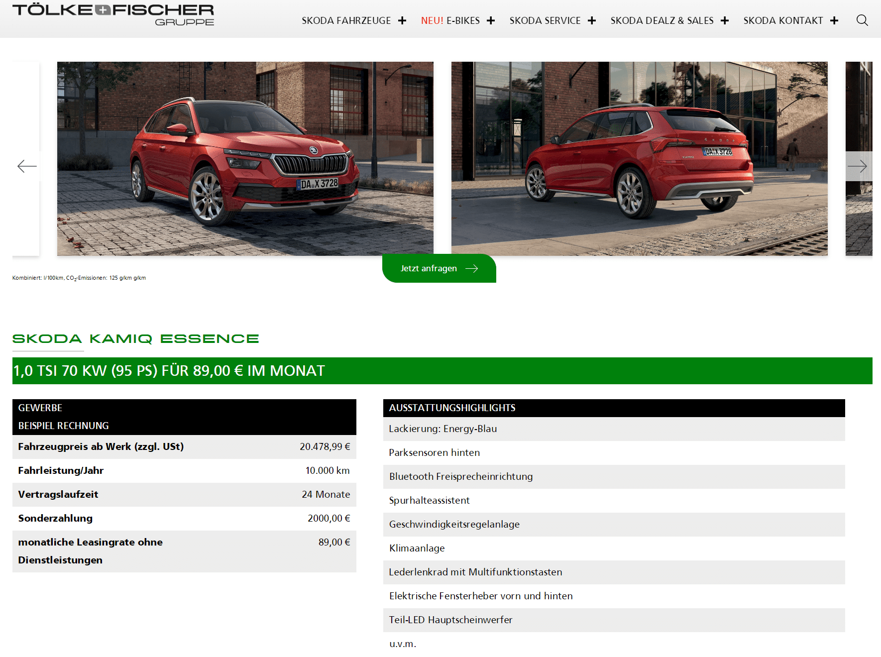Click Spurhalteassistent row
881x657 pixels.
click(614, 500)
